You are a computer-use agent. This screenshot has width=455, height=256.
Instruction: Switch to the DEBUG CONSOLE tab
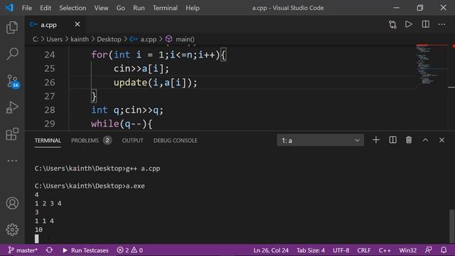176,141
